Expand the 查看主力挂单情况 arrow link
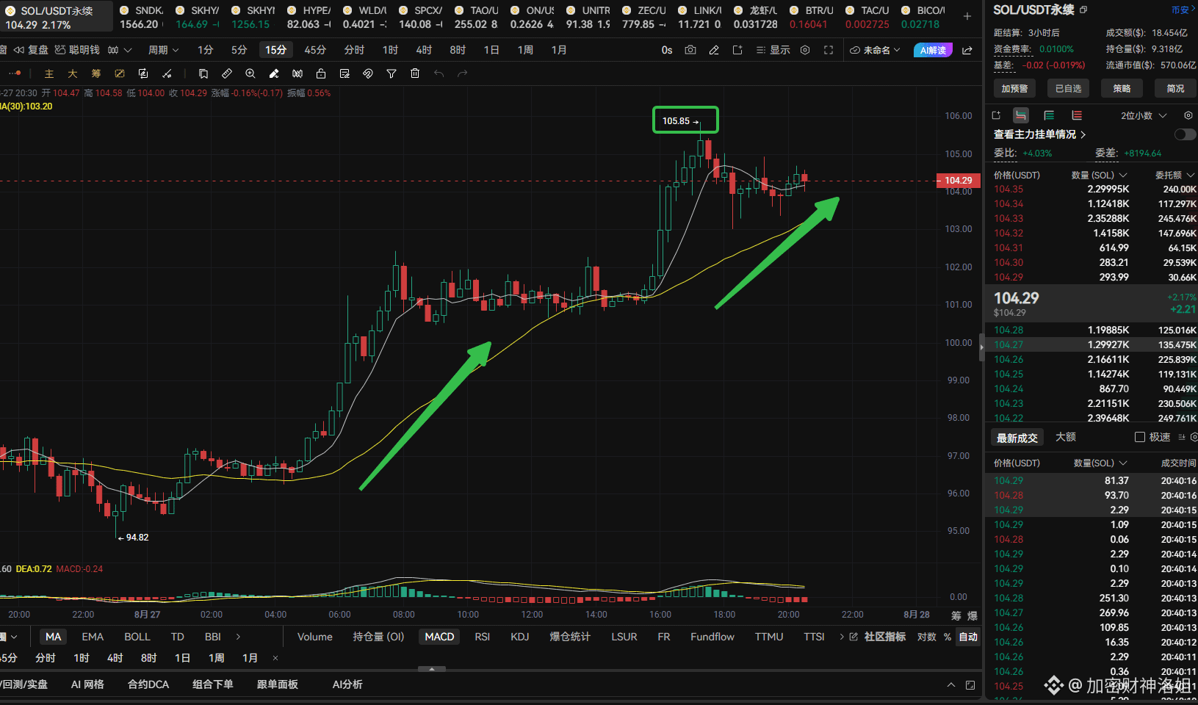Viewport: 1198px width, 705px height. tap(1083, 134)
